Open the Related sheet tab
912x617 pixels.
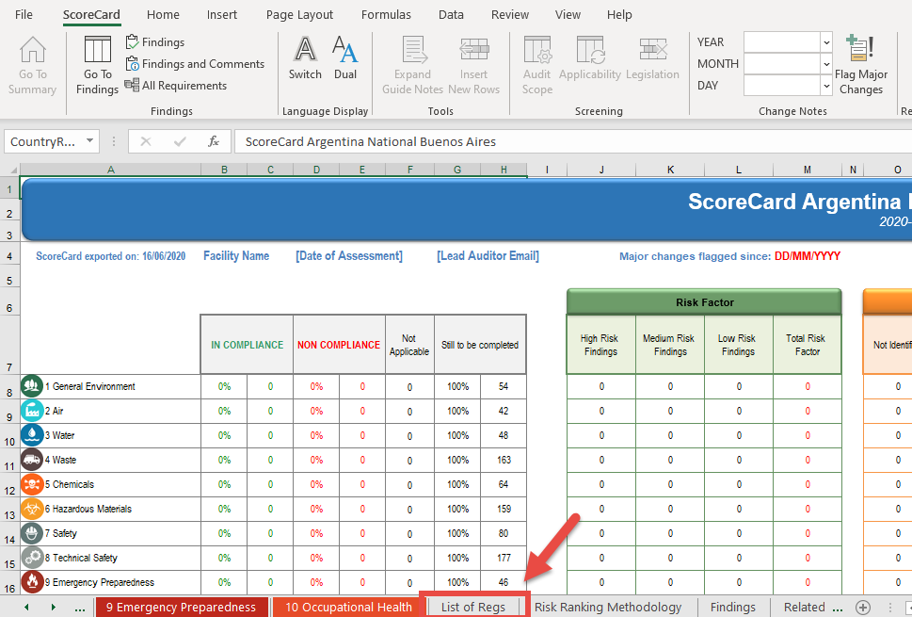[x=805, y=607]
